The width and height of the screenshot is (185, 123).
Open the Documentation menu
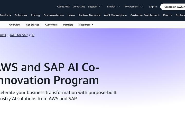(53, 15)
